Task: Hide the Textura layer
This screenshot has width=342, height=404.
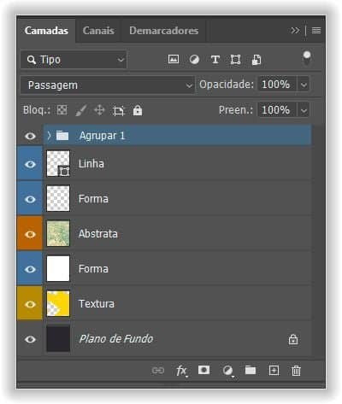Action: [x=30, y=304]
